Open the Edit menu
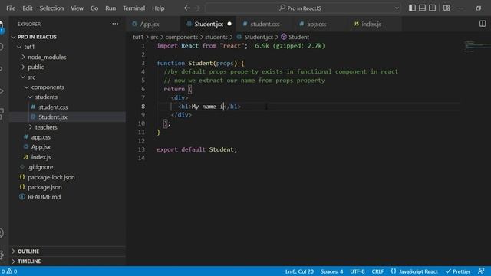This screenshot has width=491, height=276. [x=28, y=8]
